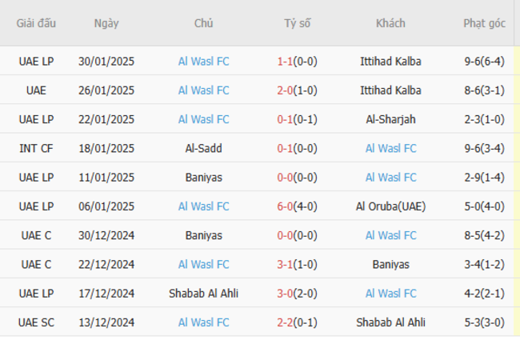Click the 2-0 score for 26/01/2025 match
This screenshot has height=340, width=520.
[x=285, y=90]
